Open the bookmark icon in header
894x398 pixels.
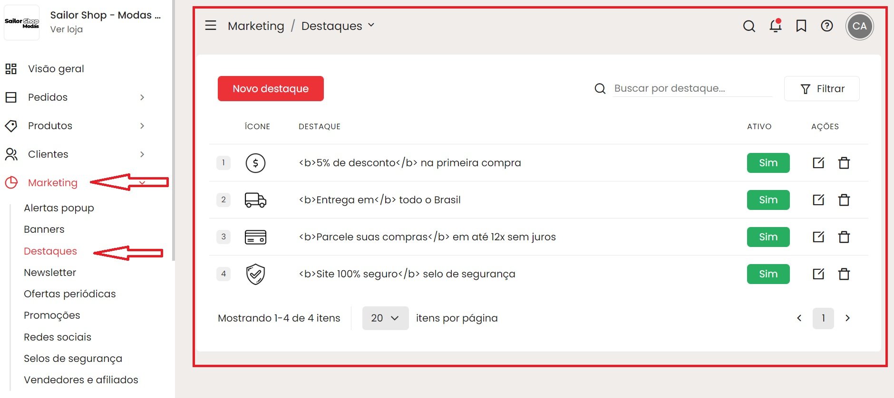[x=801, y=26]
